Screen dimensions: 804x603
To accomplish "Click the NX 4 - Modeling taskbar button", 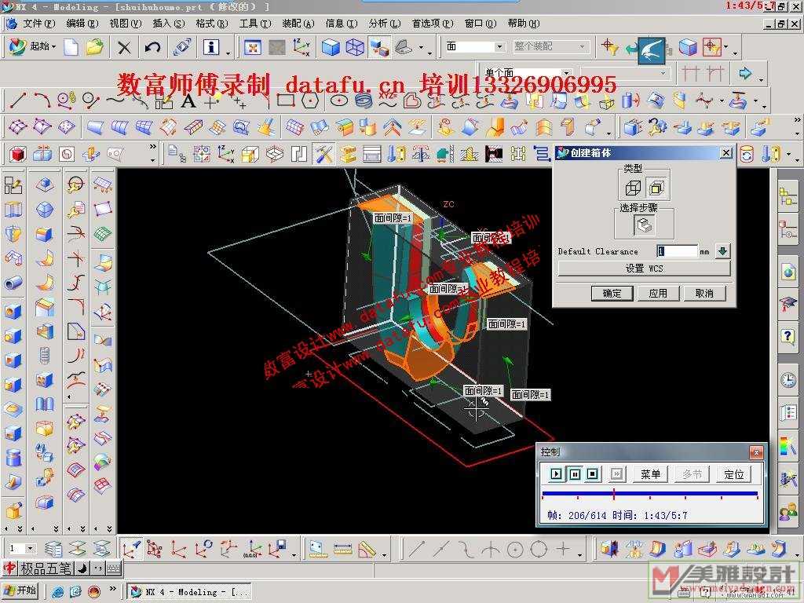I will [x=189, y=592].
